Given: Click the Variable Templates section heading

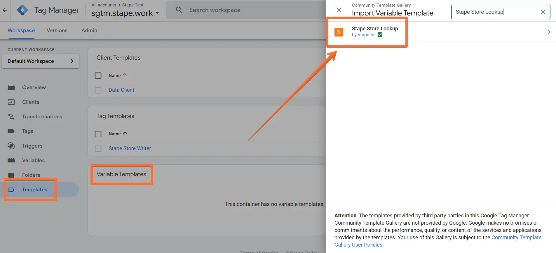Looking at the screenshot, I should click(121, 174).
